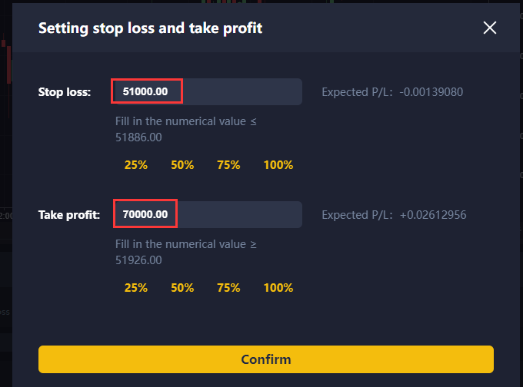
Task: Click the Stop loss price input field
Action: 206,92
